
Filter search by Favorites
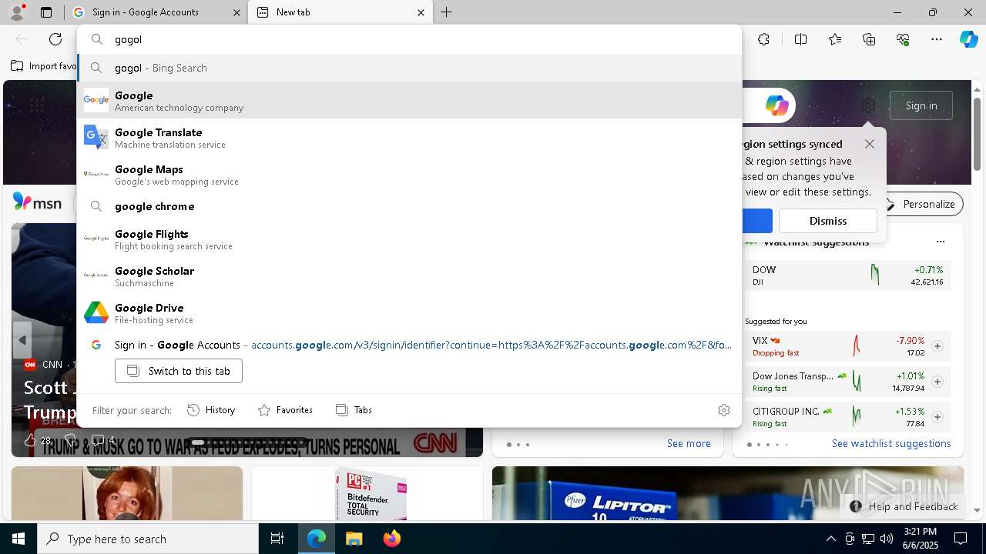coord(285,410)
